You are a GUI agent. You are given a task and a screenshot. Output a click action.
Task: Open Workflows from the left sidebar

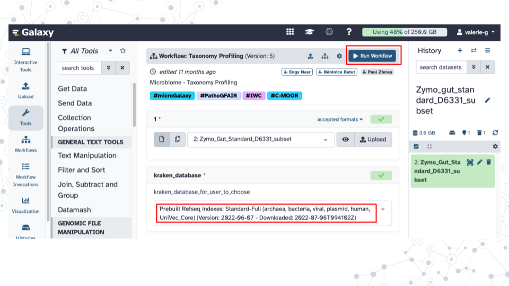tap(25, 144)
